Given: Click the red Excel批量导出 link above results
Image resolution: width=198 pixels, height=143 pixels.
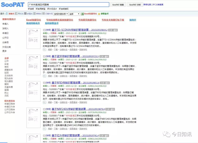Looking at the screenshot, I should click(34, 20).
